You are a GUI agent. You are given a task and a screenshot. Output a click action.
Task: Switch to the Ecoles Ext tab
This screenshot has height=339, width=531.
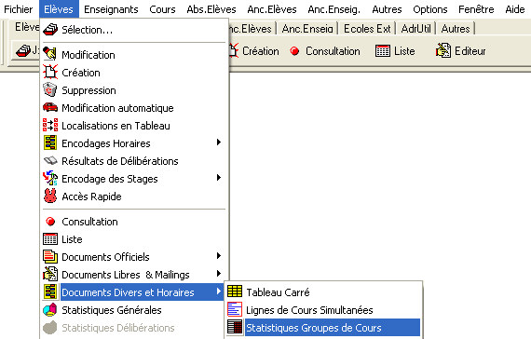(x=367, y=29)
